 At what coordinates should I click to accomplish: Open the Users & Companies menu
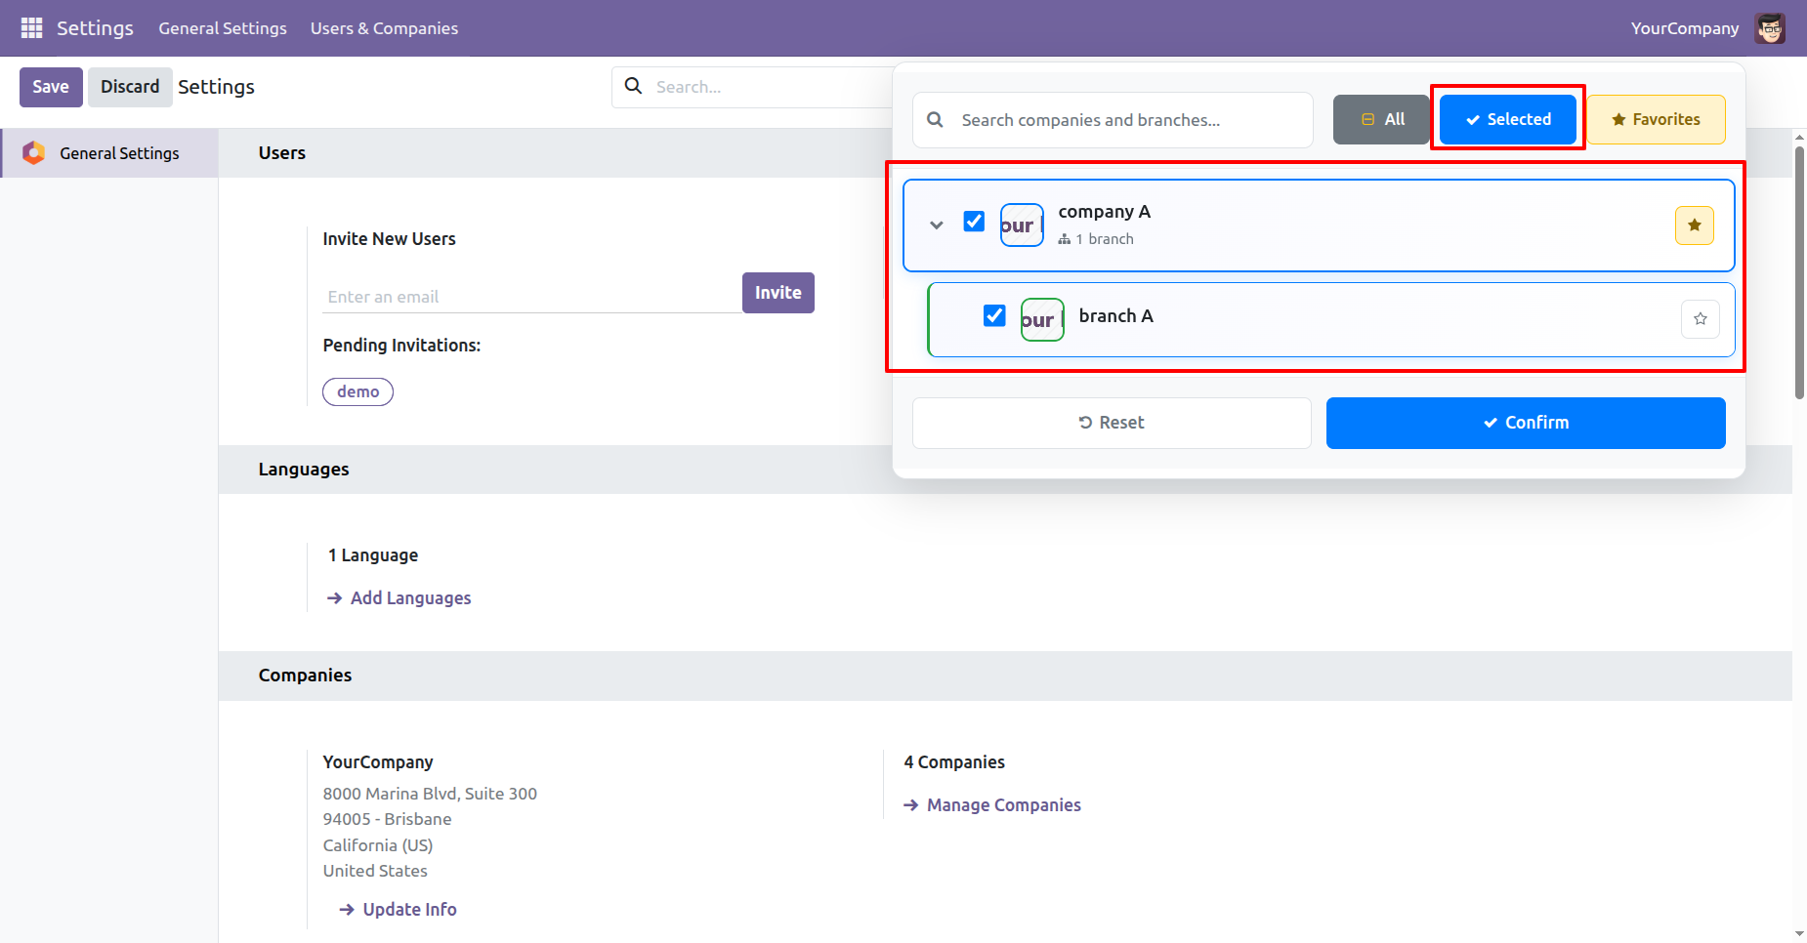(x=384, y=28)
